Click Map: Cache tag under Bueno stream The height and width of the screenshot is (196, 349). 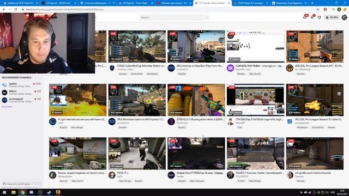77,181
